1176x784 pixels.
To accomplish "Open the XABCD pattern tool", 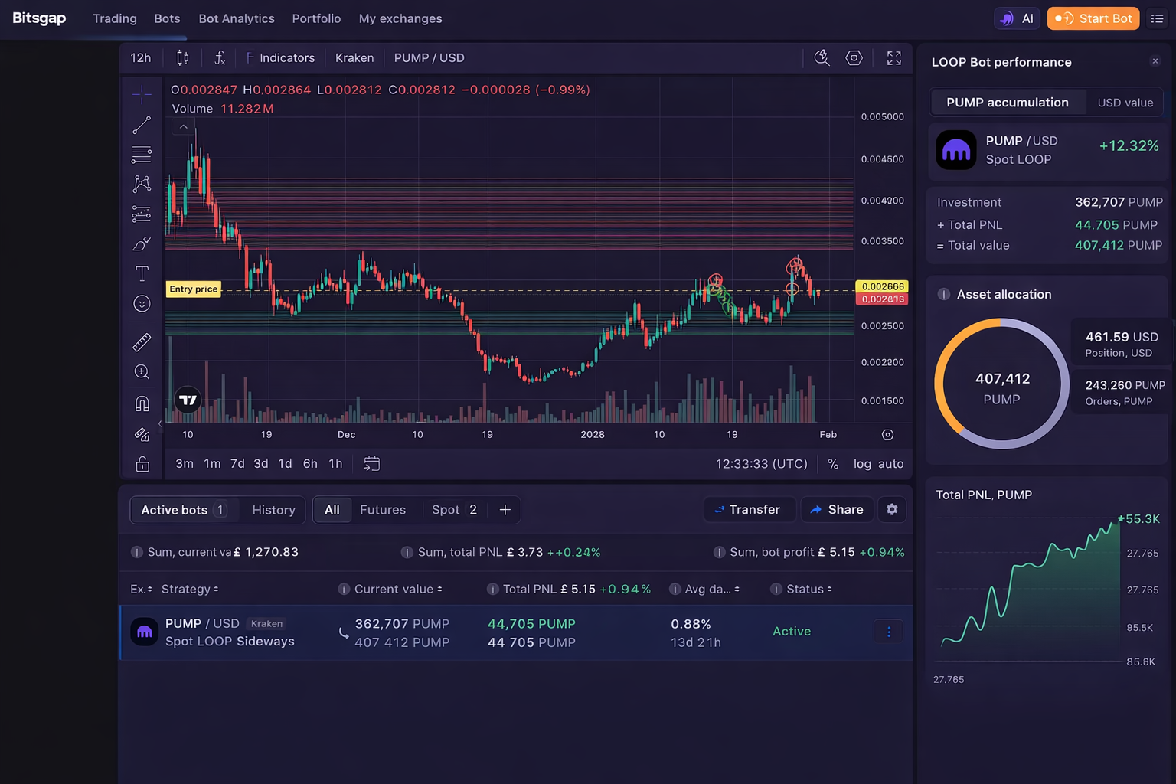I will (x=142, y=184).
